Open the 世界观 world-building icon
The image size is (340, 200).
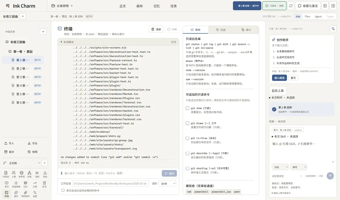22,174
